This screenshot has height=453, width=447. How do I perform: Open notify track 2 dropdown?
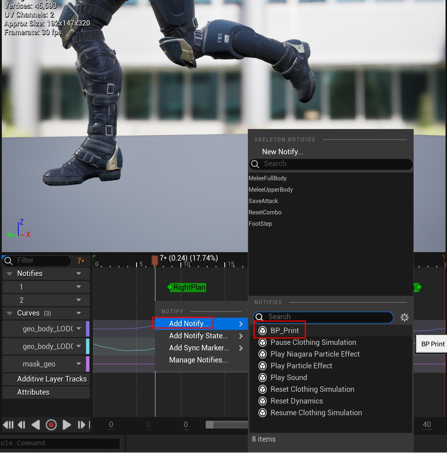pyautogui.click(x=79, y=300)
